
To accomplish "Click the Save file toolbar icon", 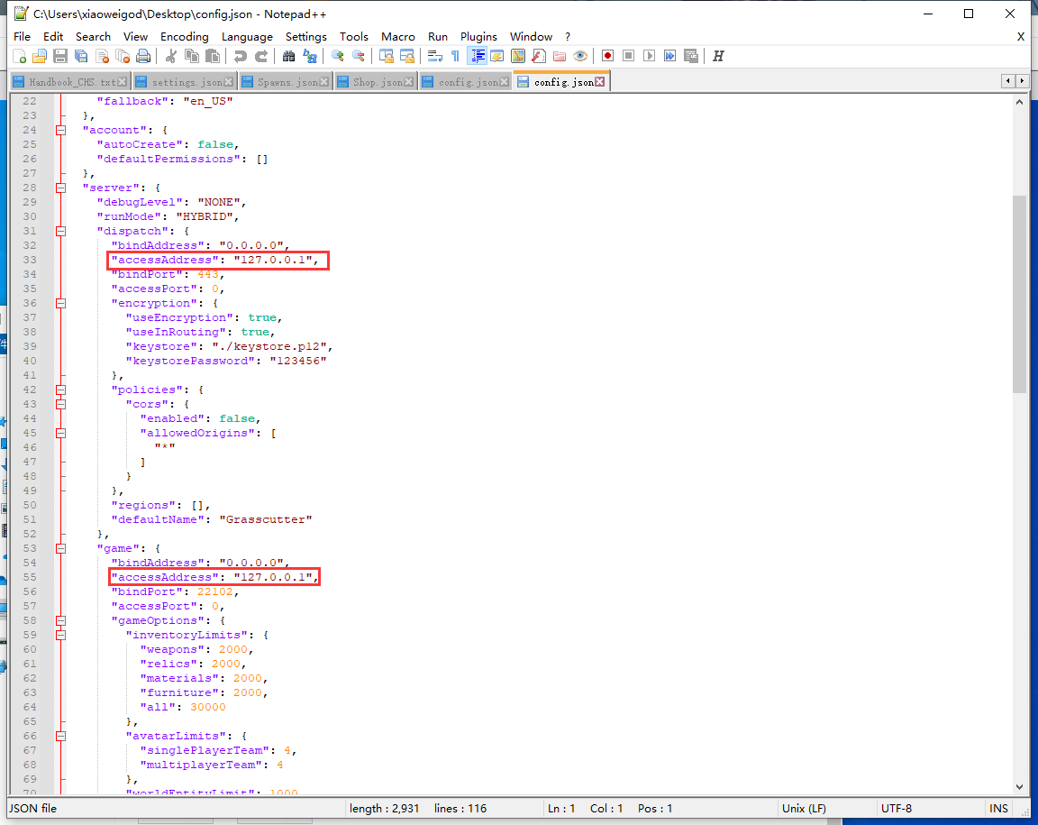I will click(x=60, y=56).
